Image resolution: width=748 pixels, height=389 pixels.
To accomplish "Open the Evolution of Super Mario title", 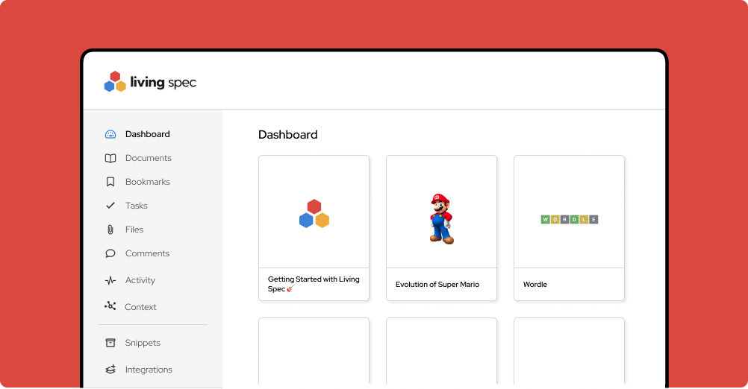I will 437,285.
